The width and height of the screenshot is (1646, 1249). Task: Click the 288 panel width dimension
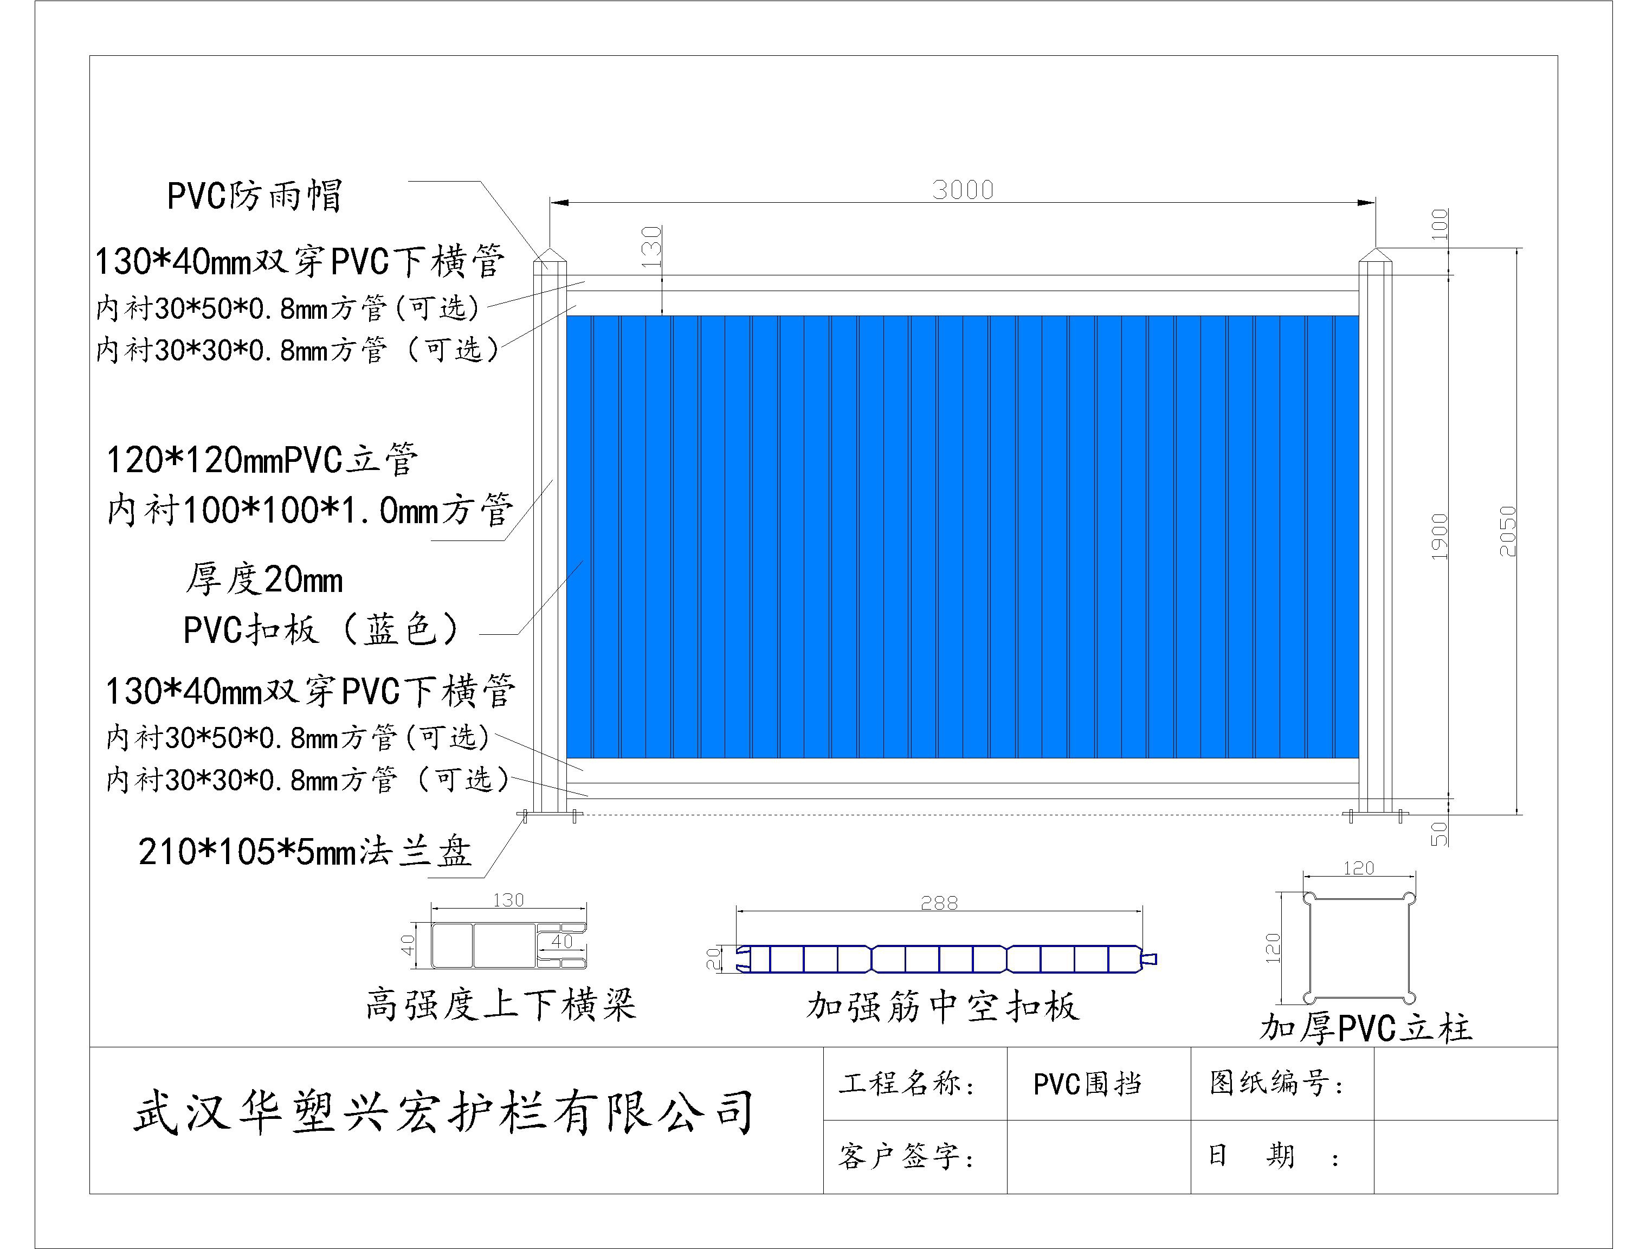(x=939, y=903)
